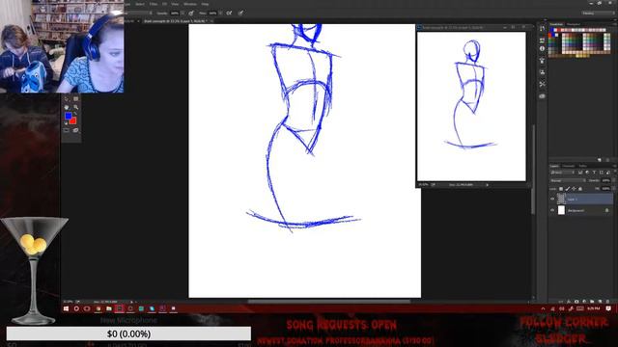The image size is (618, 347).
Task: Toggle the layer filtering switch
Action: tap(614, 172)
